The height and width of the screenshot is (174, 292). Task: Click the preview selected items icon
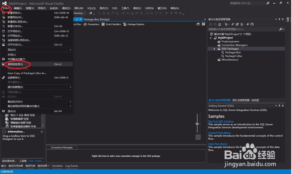coord(252,24)
